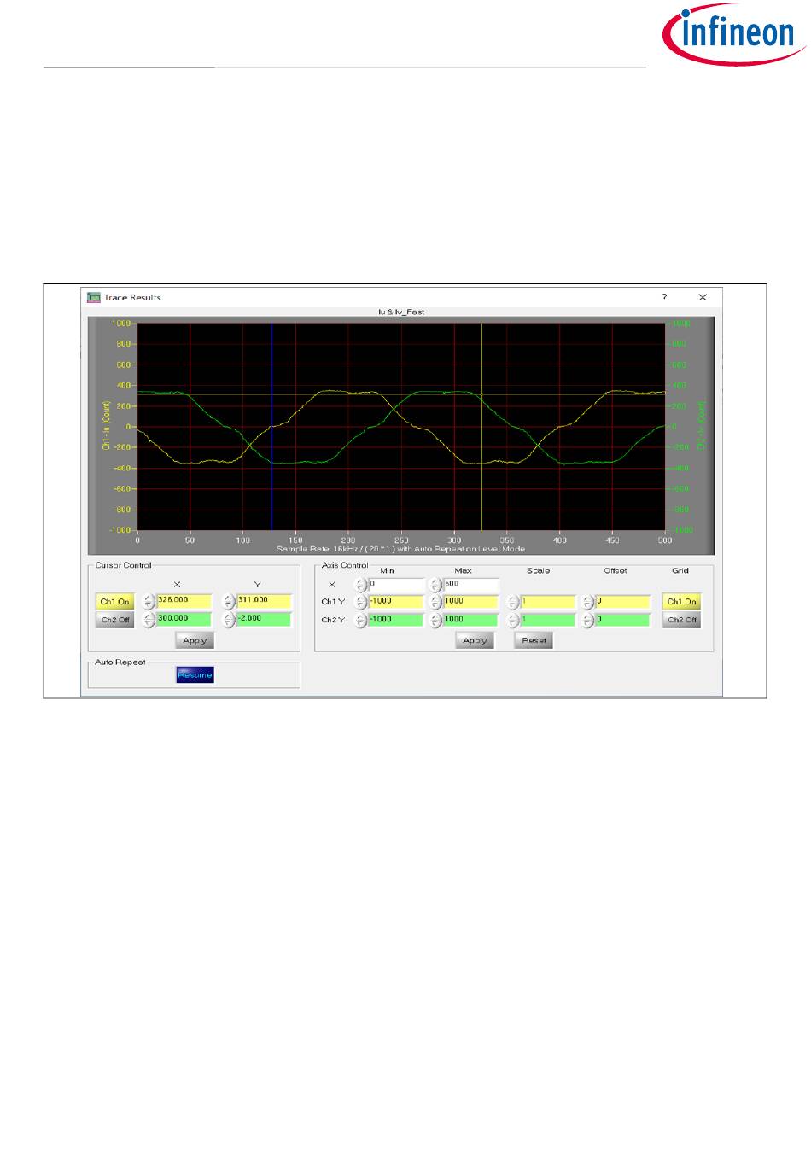This screenshot has width=811, height=1161.
Task: Click the Ch2 Y Min field -1000
Action: tap(396, 621)
